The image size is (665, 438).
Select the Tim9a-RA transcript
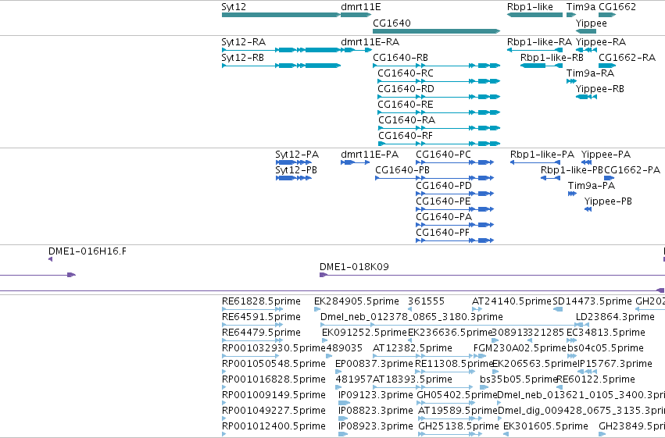click(x=571, y=81)
